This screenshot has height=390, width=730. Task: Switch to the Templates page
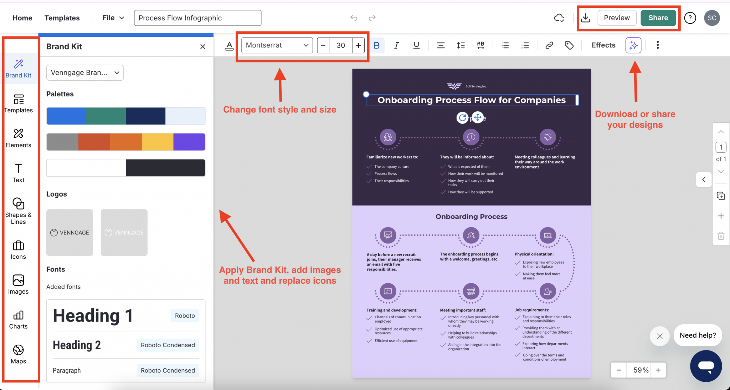[x=62, y=18]
